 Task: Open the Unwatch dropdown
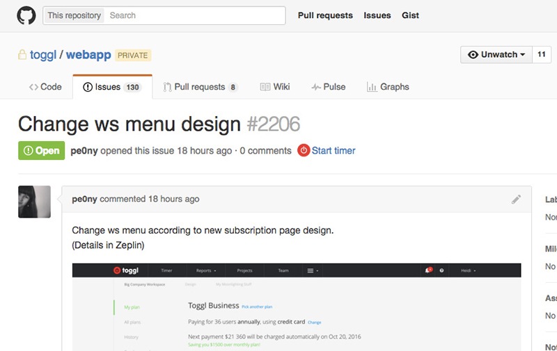click(496, 55)
